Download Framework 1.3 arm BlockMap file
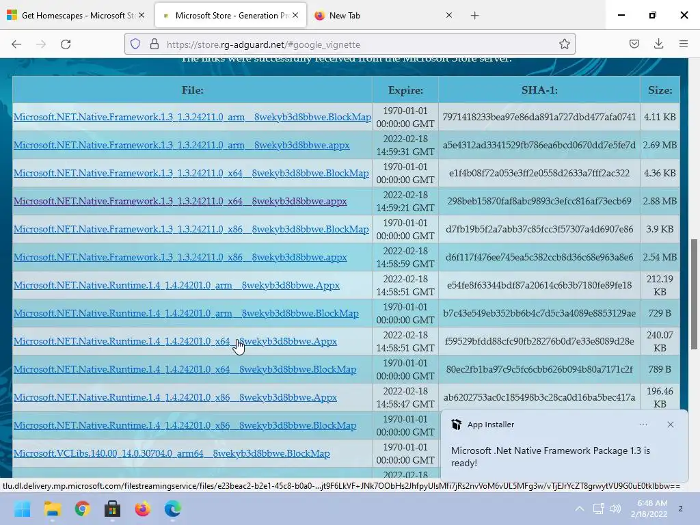Screen dimensions: 700x525 [x=192, y=117]
